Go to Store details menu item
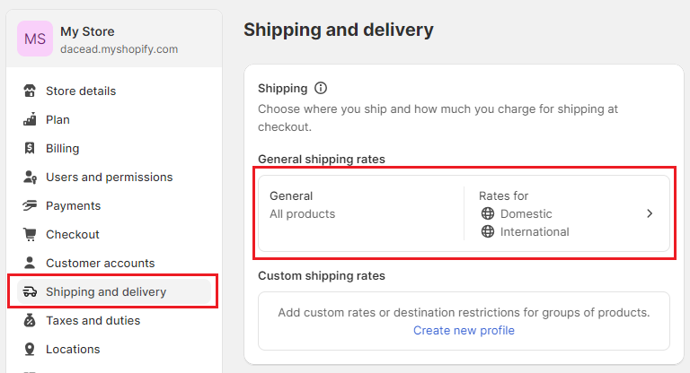 [81, 91]
